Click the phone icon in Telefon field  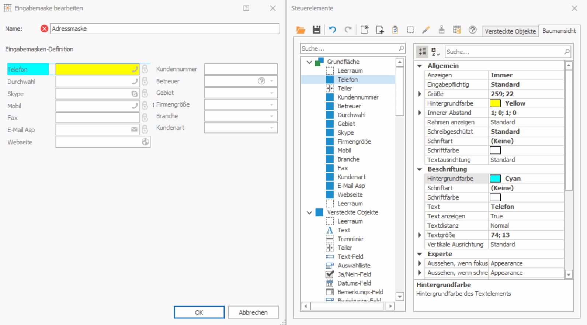135,69
